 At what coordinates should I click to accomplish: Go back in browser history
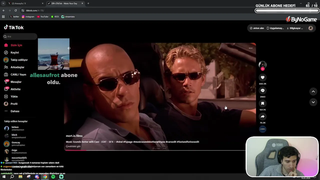coord(3,10)
